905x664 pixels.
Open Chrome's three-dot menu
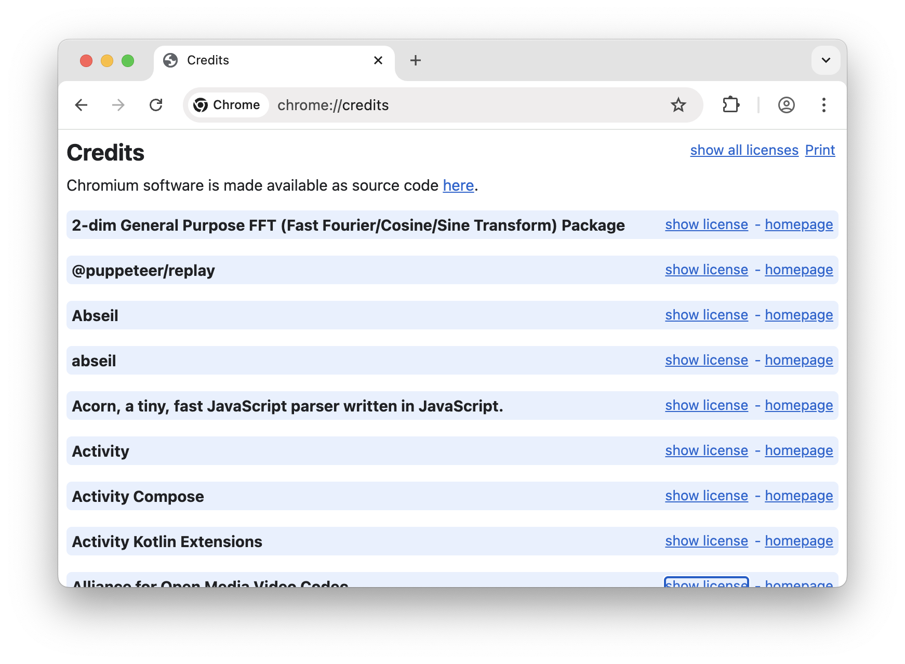point(823,105)
